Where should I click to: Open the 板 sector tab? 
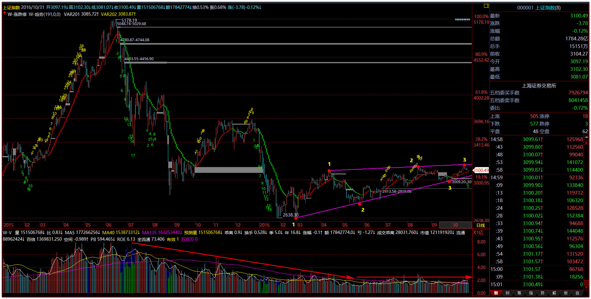coord(566,293)
